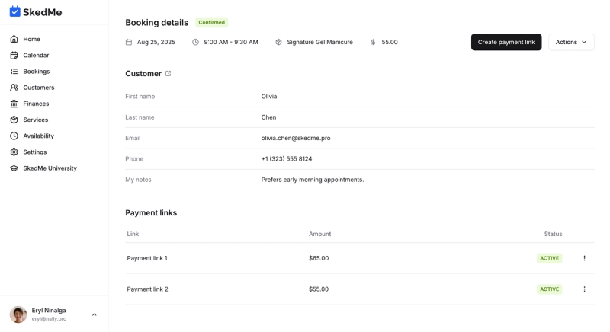The height and width of the screenshot is (332, 610).
Task: Click the $55.00 amount in Payment links
Action: click(319, 289)
